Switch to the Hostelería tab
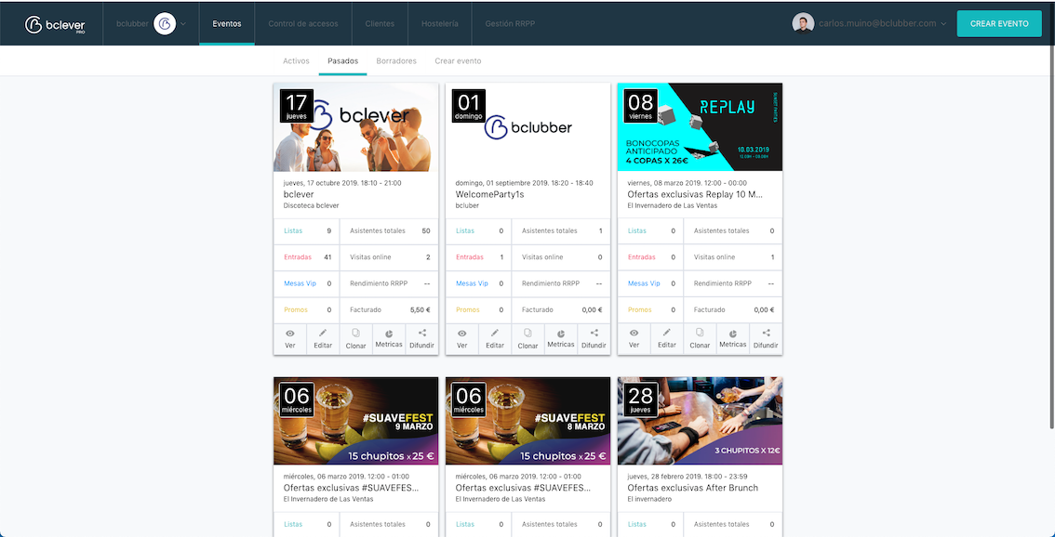Screen dimensions: 1055x537 click(x=440, y=23)
